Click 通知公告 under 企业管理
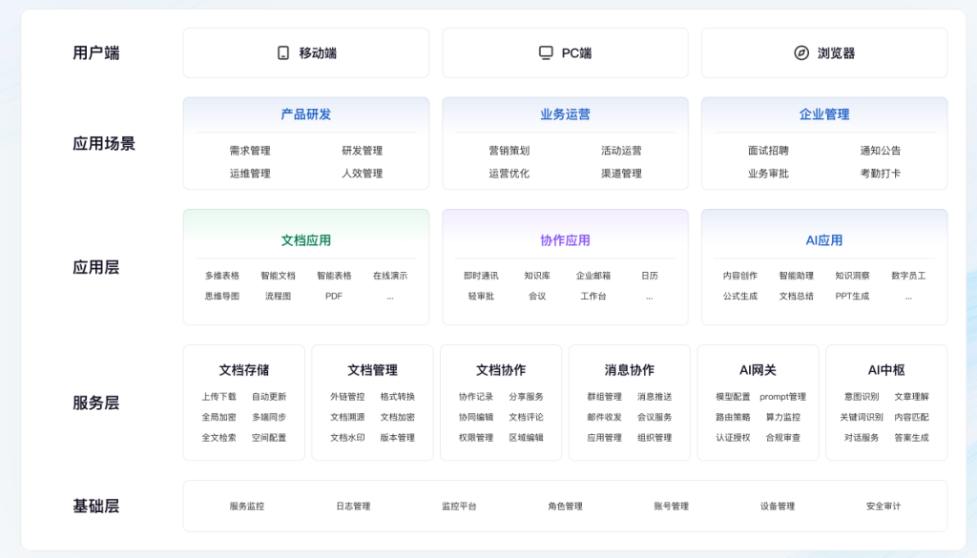 [x=881, y=150]
